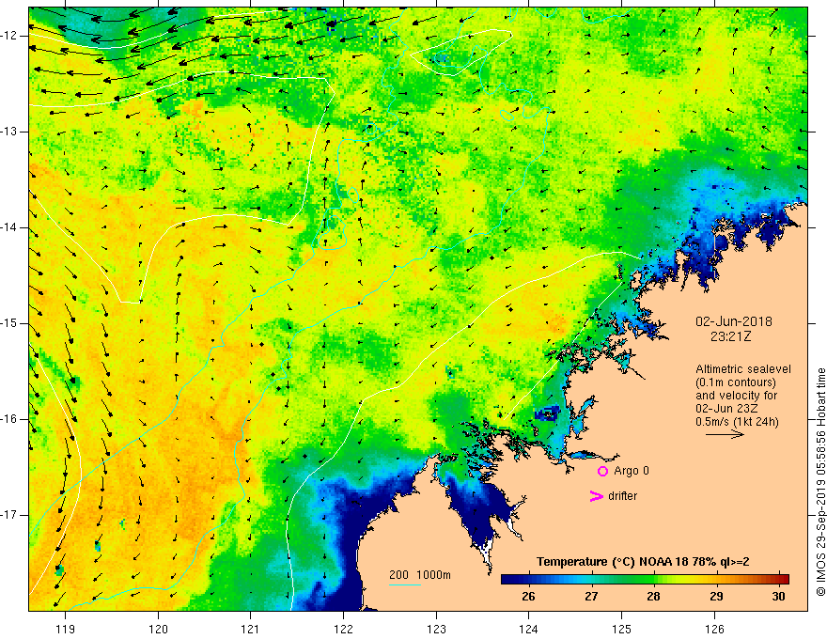Select the temperature color bar
The image size is (827, 639).
(645, 579)
